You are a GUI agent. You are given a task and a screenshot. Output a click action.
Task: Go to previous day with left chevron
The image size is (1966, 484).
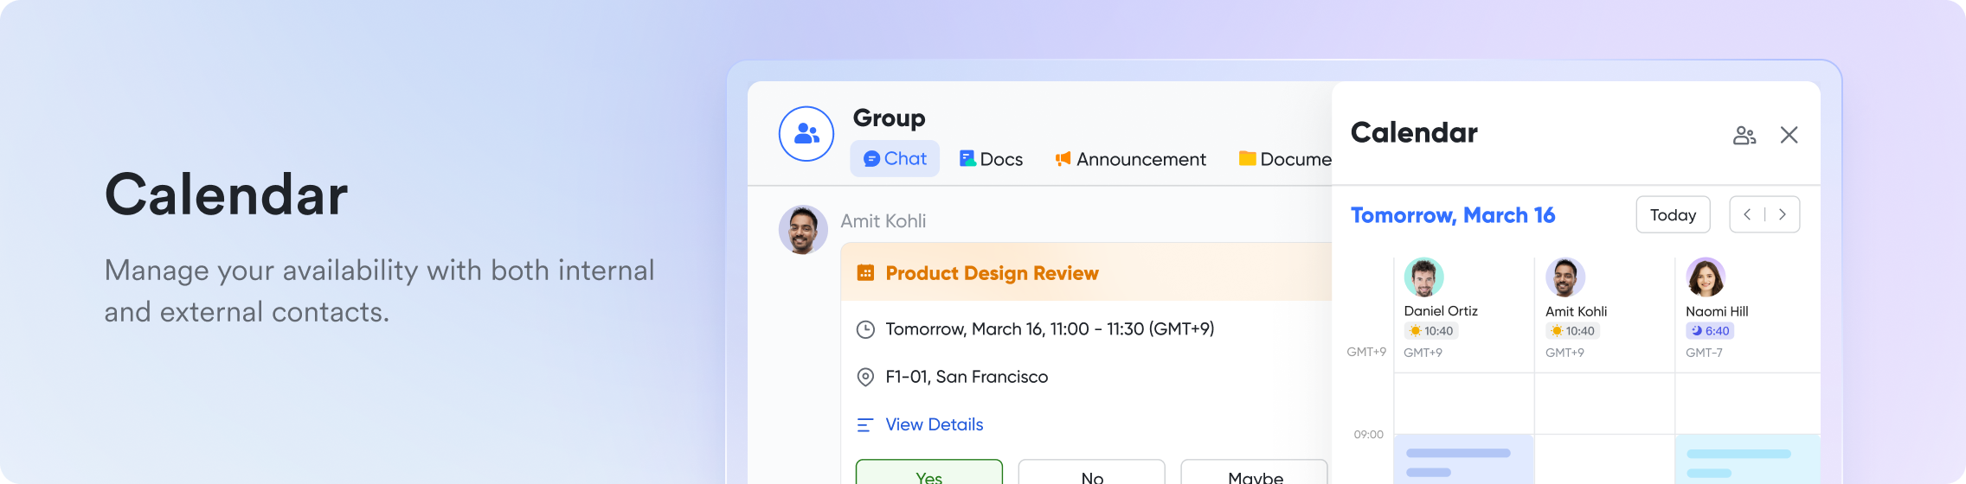point(1747,215)
